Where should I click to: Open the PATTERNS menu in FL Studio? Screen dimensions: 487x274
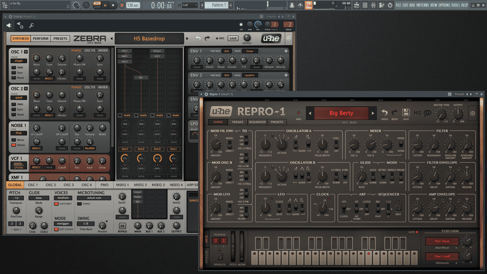click(x=423, y=5)
